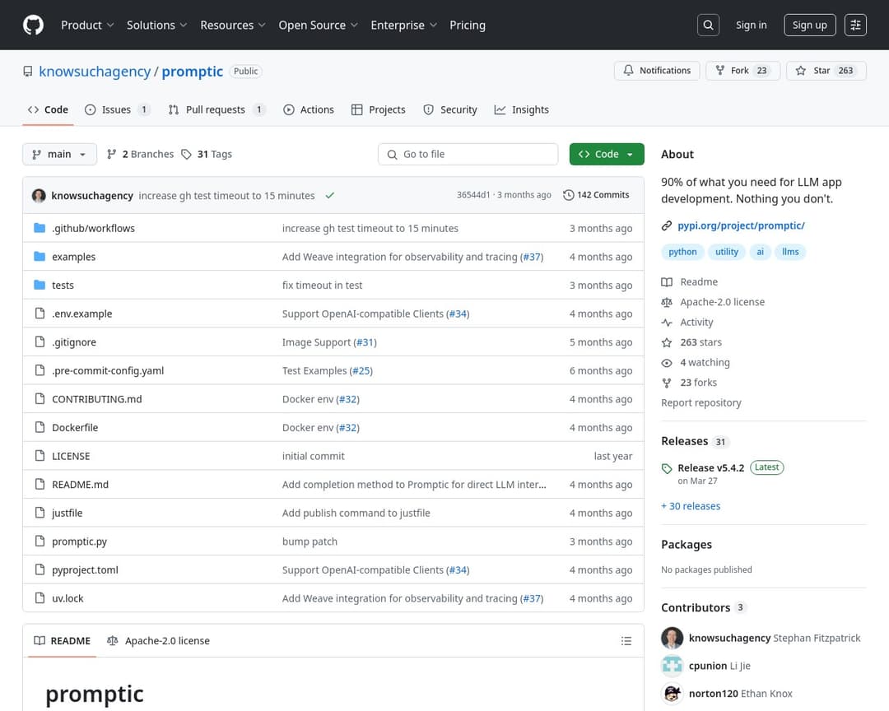The width and height of the screenshot is (889, 711).
Task: Click the bell icon in Notifications
Action: [x=628, y=70]
